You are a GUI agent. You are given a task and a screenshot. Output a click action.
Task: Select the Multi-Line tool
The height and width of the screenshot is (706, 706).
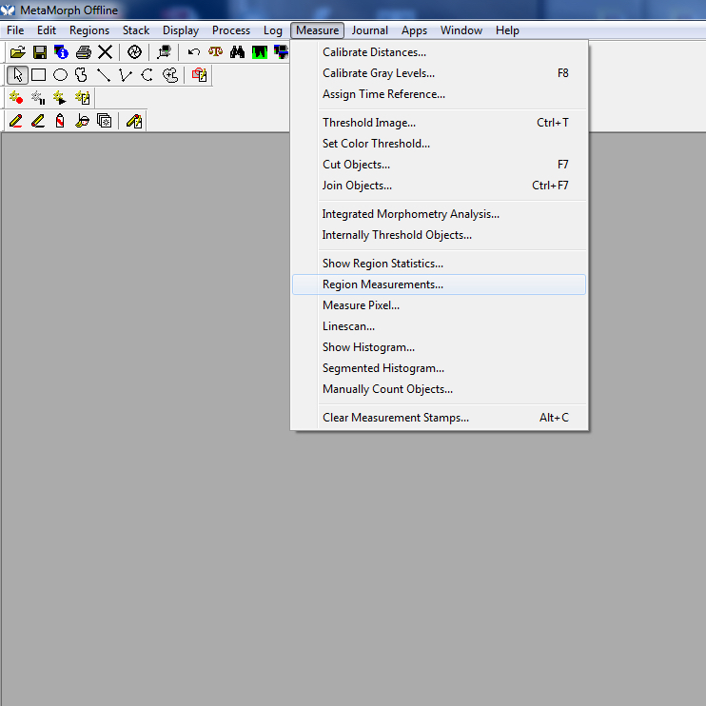tap(126, 75)
